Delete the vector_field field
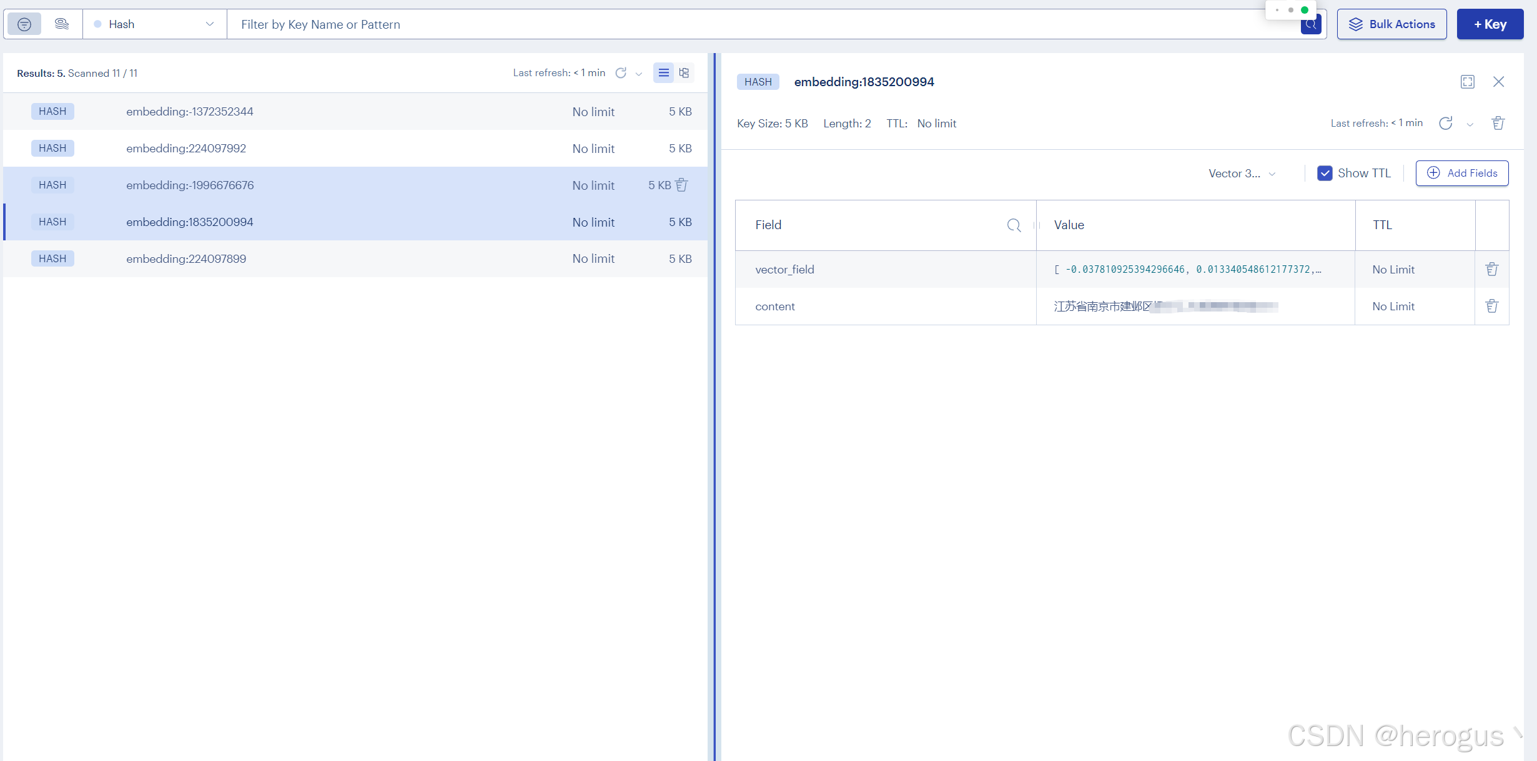The image size is (1537, 761). coord(1492,270)
